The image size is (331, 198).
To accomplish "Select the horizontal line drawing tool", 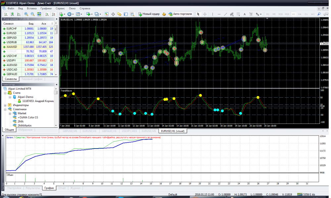I will click(x=219, y=14).
